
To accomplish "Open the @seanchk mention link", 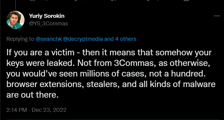I will click(49, 39).
